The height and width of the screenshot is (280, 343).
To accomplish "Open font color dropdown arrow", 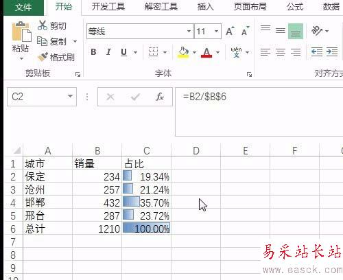I will pos(217,52).
